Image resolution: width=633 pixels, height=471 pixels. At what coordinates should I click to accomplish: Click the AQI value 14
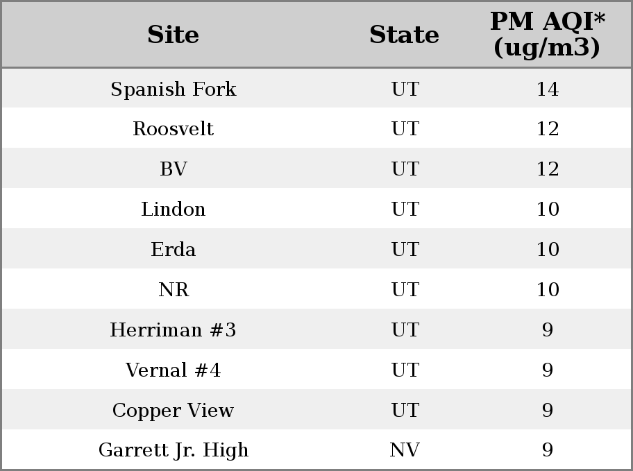[548, 89]
